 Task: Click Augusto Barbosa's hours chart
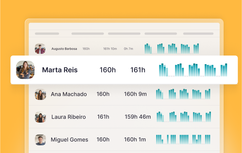(172, 49)
